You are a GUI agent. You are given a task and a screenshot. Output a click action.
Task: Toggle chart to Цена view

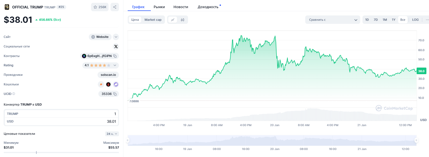coord(135,20)
